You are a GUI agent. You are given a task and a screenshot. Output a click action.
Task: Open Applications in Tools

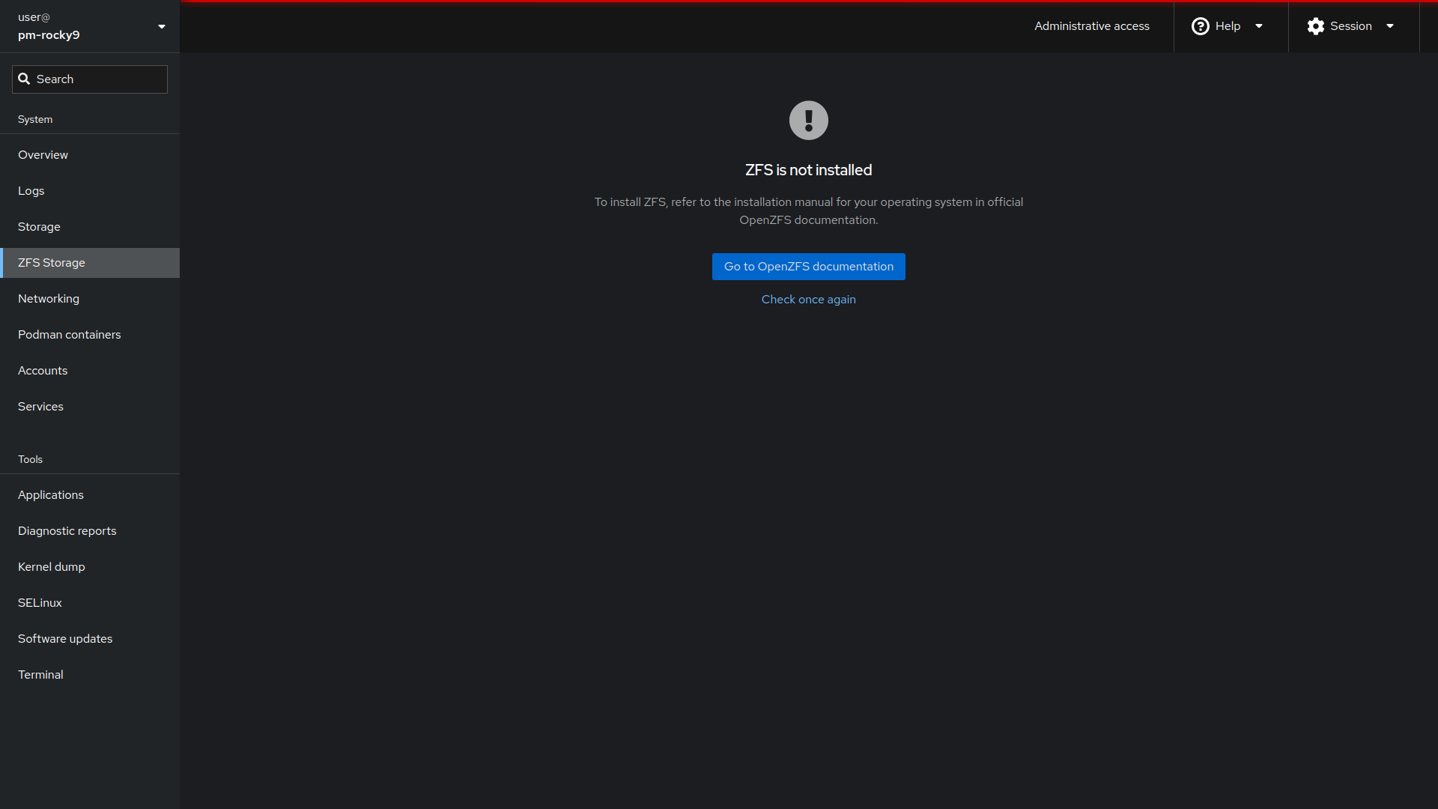pos(90,495)
